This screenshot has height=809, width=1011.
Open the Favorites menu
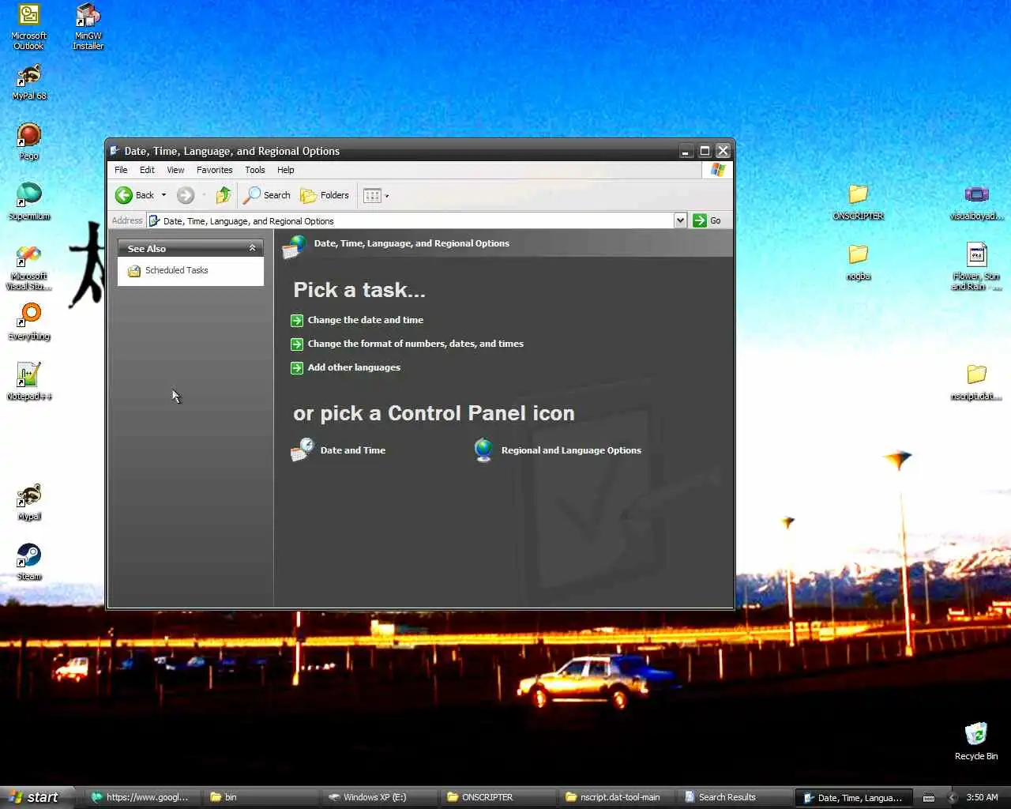(214, 170)
